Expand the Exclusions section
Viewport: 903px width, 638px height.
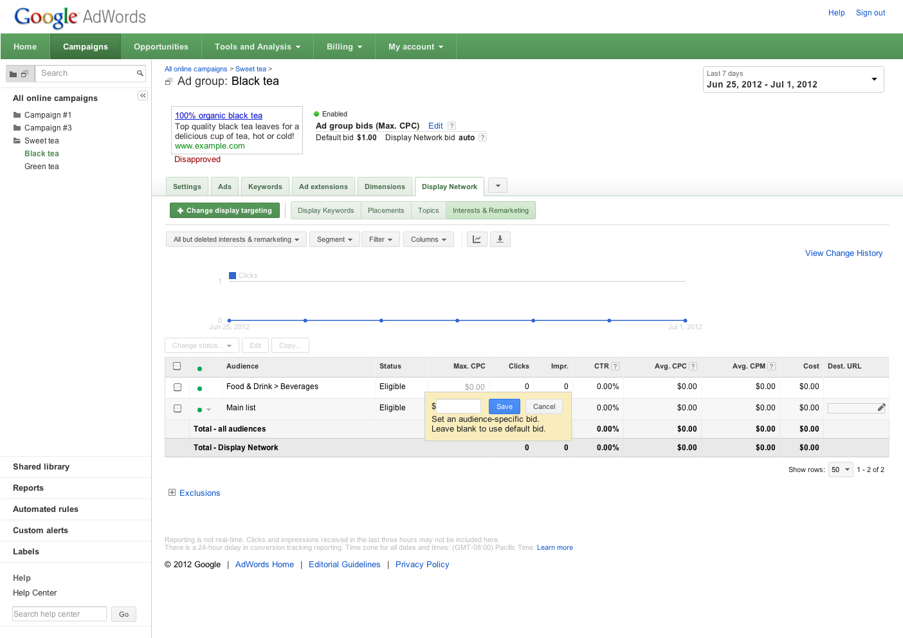172,493
